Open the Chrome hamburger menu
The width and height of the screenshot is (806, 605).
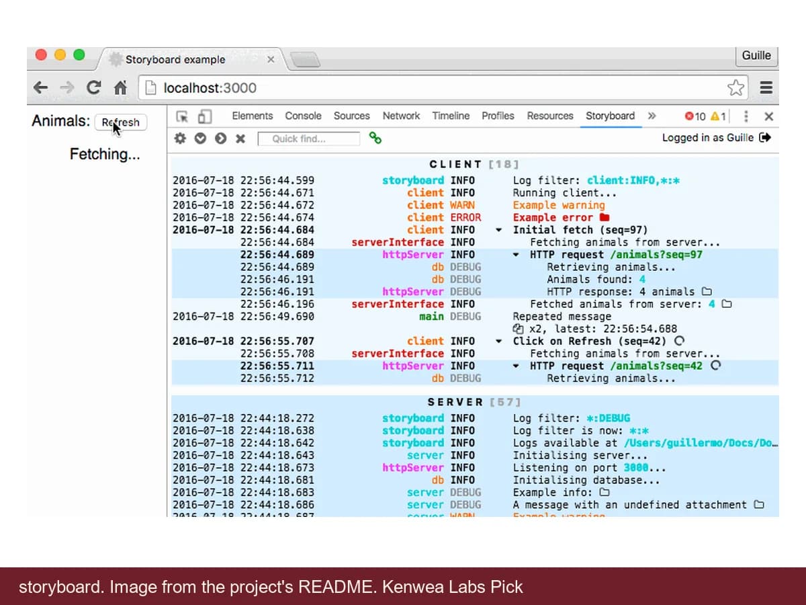click(766, 87)
